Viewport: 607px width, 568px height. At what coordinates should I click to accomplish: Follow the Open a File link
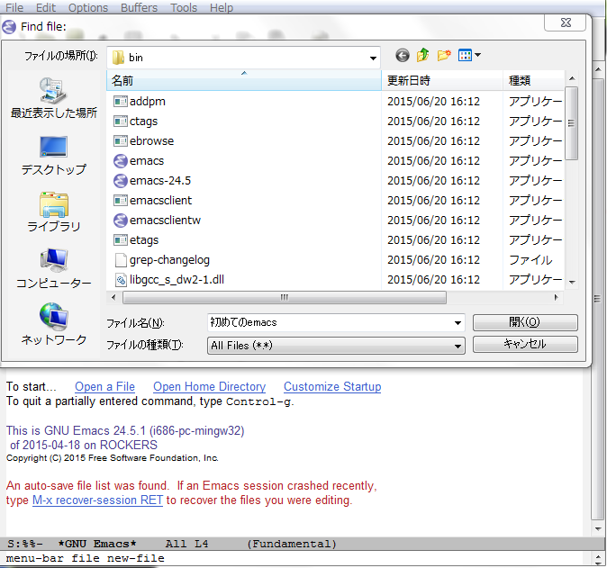click(x=104, y=386)
